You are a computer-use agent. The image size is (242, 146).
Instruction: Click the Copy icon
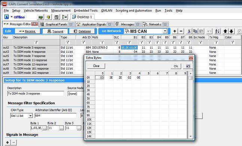click(x=195, y=31)
